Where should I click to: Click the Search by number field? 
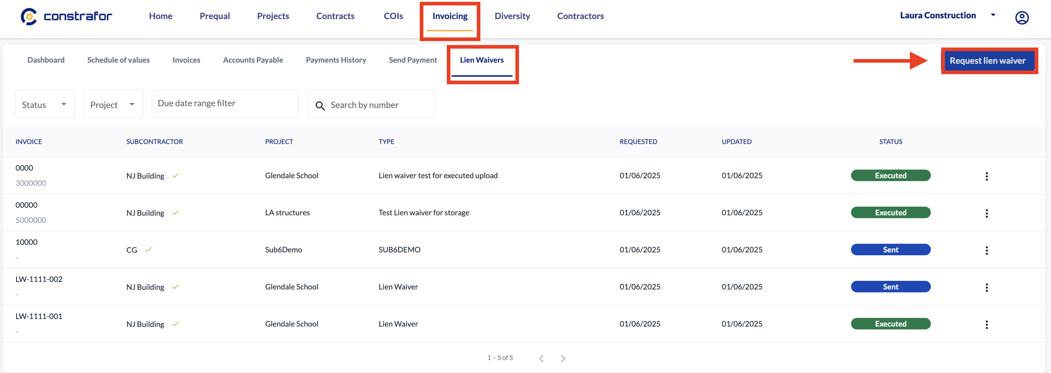371,104
